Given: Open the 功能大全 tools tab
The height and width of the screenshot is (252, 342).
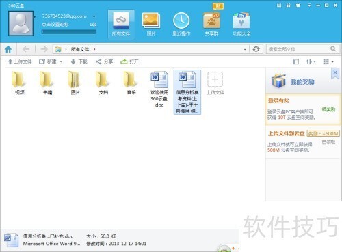Looking at the screenshot, I should click(241, 25).
